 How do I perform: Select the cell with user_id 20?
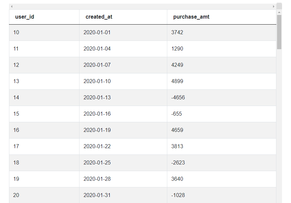click(x=16, y=195)
